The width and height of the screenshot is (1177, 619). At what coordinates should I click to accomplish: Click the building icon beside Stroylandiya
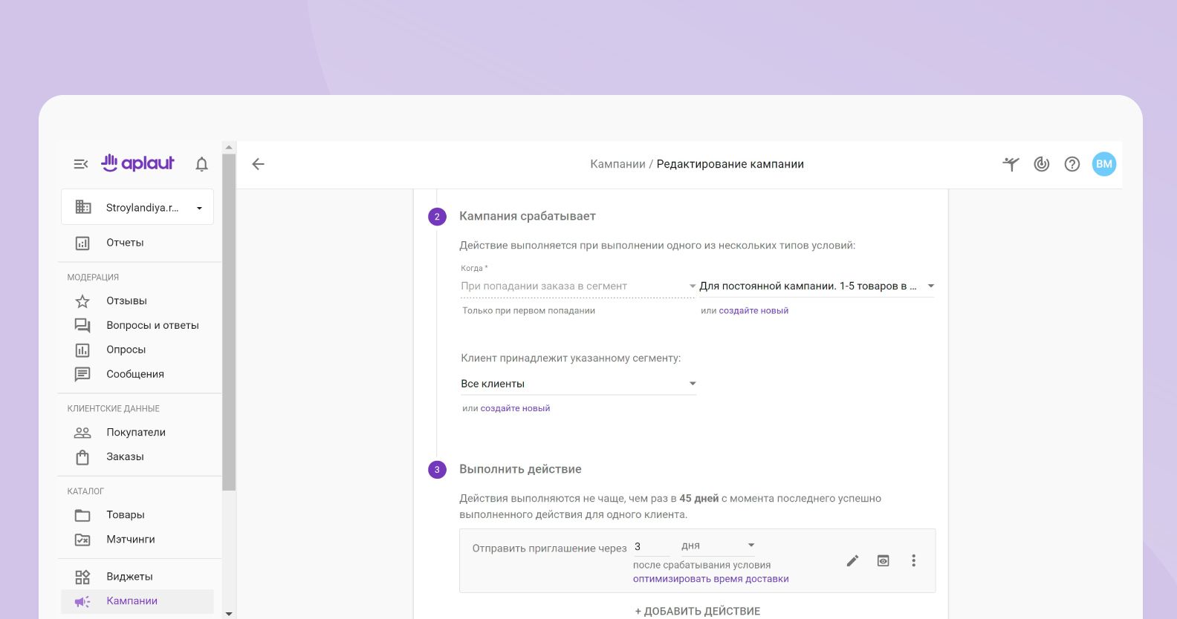point(83,207)
